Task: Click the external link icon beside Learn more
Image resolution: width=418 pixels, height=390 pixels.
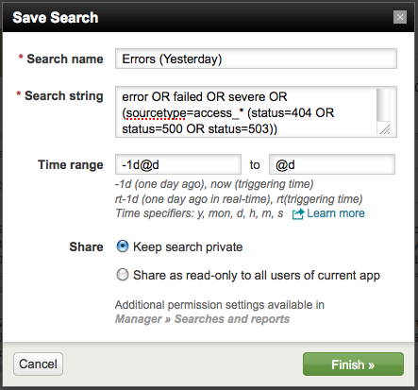Action: [298, 213]
